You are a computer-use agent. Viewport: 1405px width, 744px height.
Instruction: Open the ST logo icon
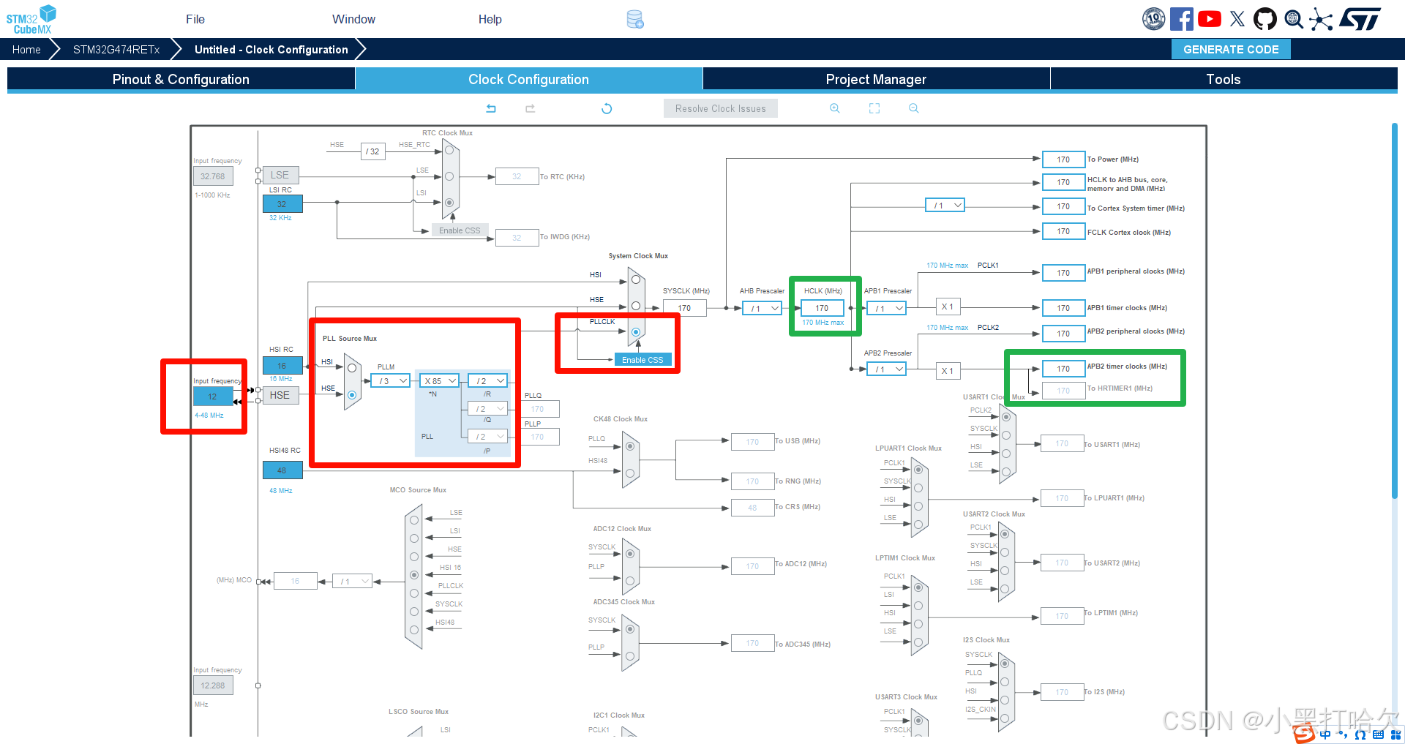tap(1360, 19)
